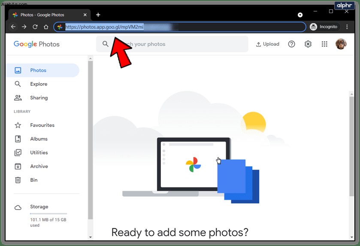Reload the page with the refresh icon
This screenshot has height=246, width=360.
pos(35,27)
